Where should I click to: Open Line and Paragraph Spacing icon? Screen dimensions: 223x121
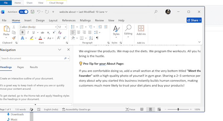click(x=96, y=32)
